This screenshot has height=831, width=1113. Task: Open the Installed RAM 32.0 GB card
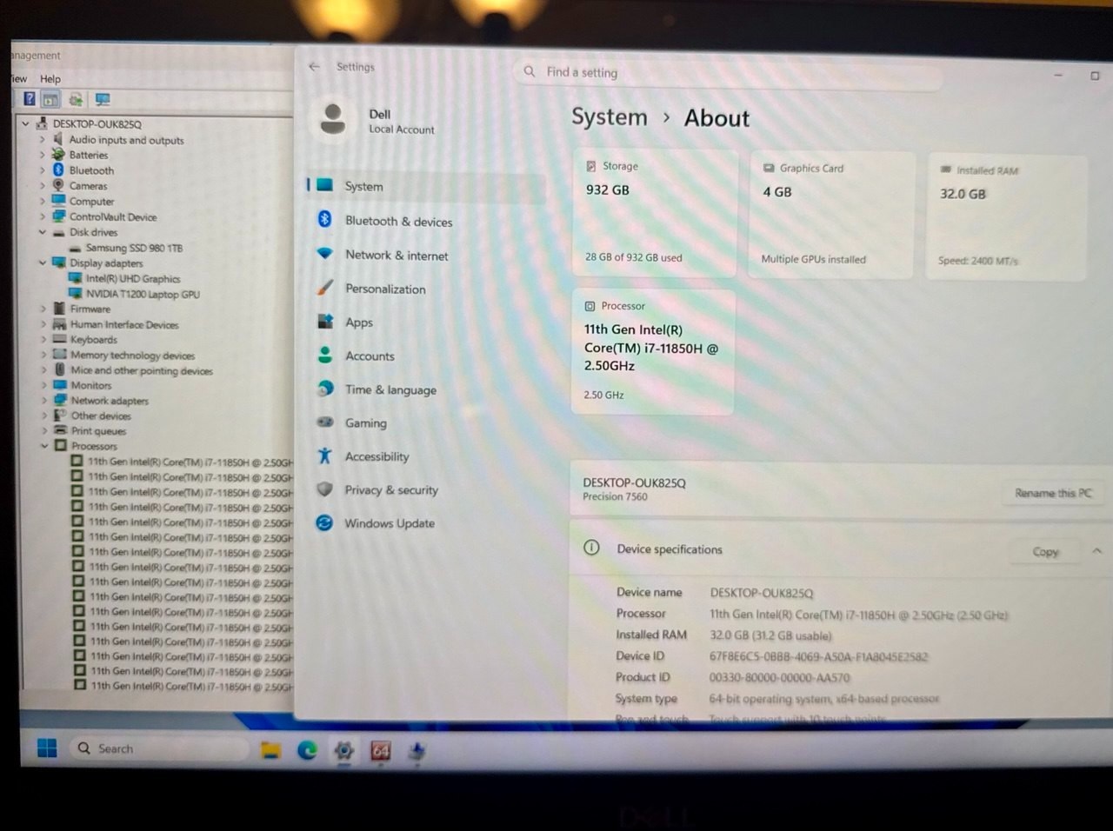(1007, 217)
